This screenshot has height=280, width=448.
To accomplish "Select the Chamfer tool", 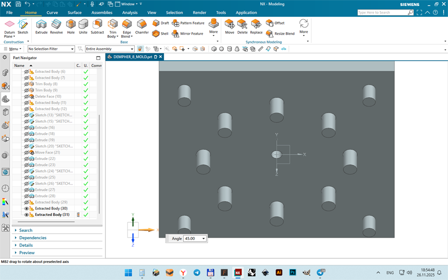I will point(142,27).
